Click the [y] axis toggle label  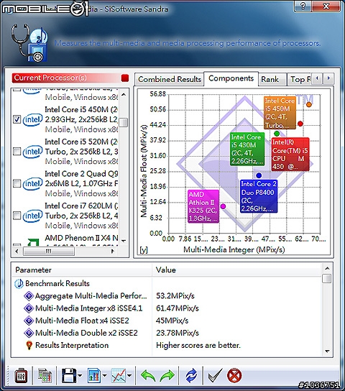pos(144,249)
